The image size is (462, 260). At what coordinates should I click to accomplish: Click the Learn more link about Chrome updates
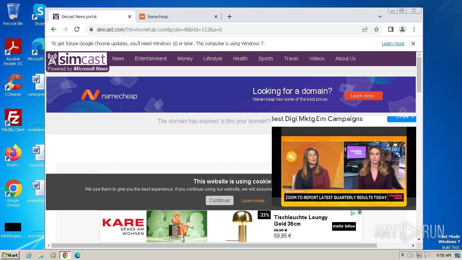coord(393,44)
